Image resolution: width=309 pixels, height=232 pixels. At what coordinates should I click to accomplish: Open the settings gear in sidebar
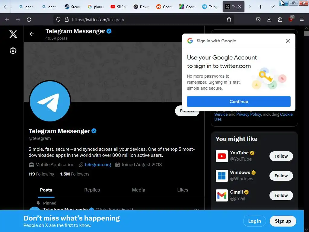point(13,51)
